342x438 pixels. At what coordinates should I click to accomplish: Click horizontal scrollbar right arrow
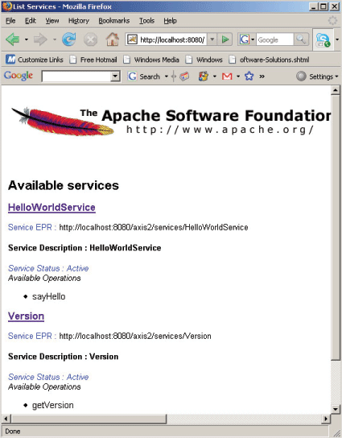[x=326, y=419]
